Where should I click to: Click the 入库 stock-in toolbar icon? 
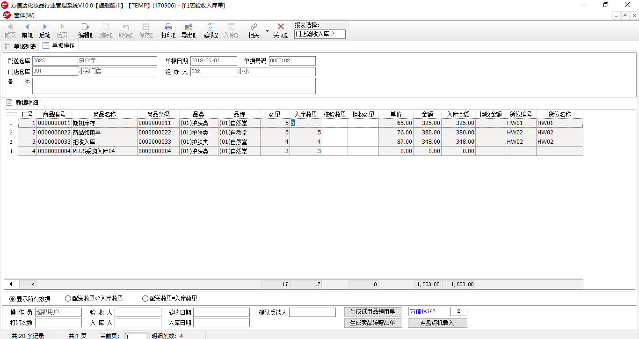click(x=231, y=30)
